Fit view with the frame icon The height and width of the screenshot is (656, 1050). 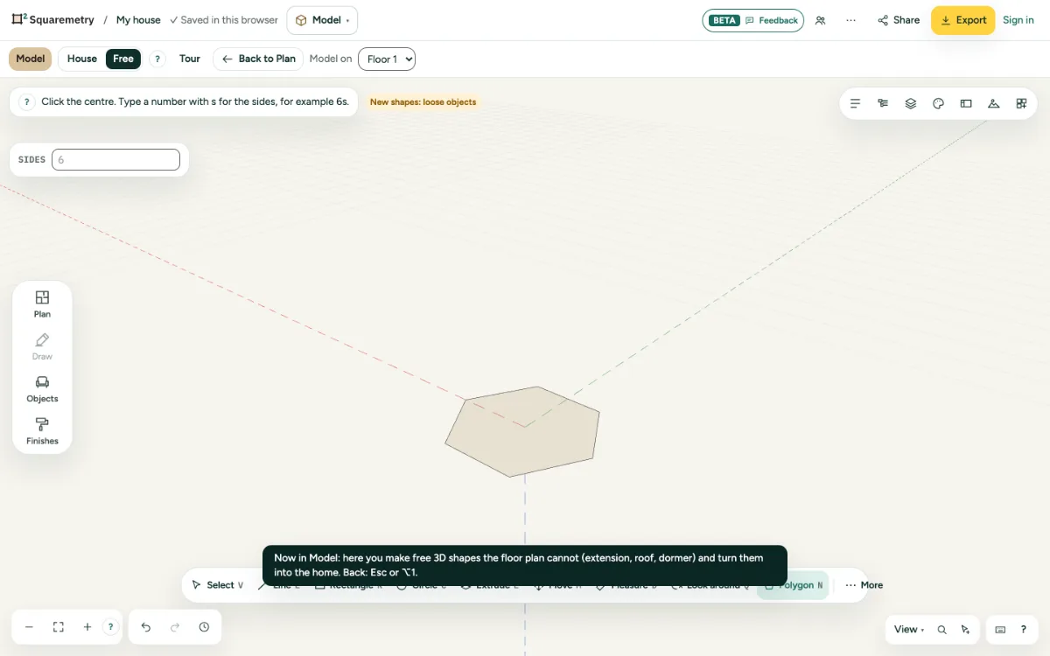[x=59, y=627]
